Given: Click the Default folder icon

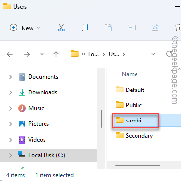Looking at the screenshot, I should pyautogui.click(x=120, y=90).
